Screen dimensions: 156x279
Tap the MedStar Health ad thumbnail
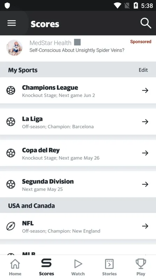(x=14, y=47)
